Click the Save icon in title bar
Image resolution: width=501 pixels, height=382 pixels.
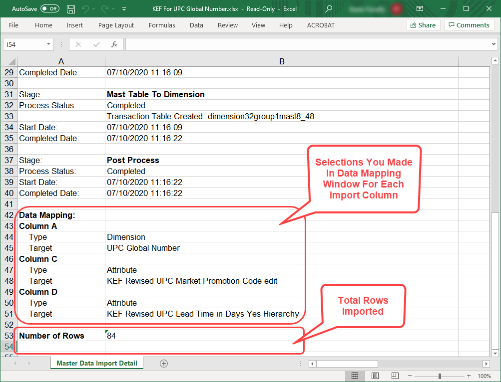tap(71, 9)
